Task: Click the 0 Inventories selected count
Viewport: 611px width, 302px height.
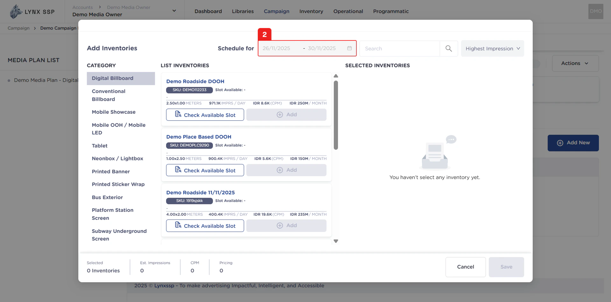Action: pos(103,271)
